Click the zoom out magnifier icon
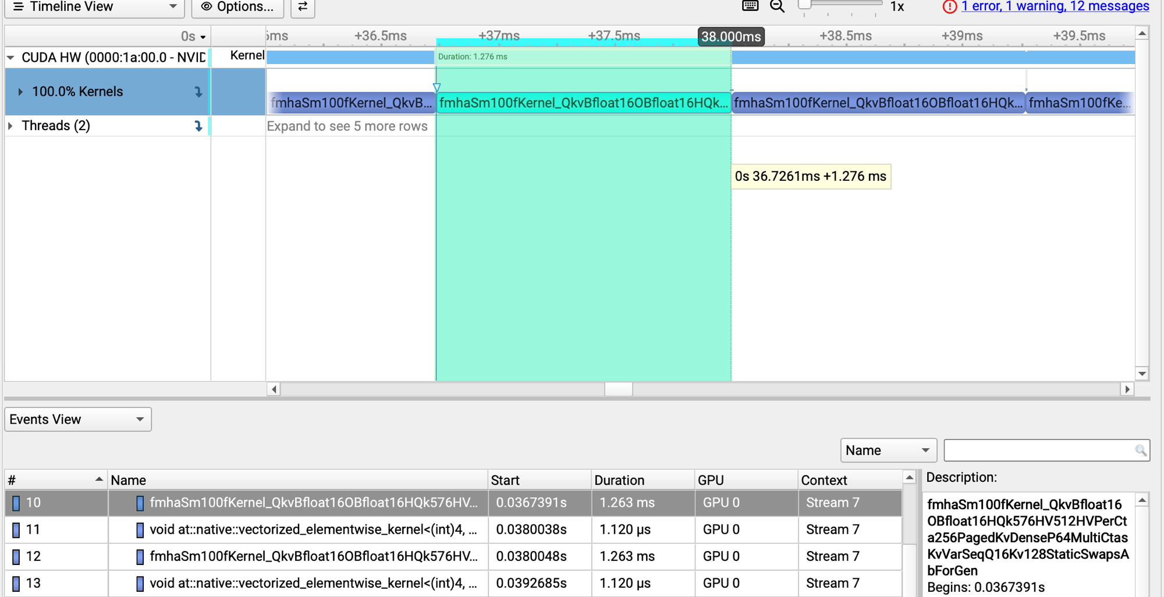This screenshot has width=1164, height=597. tap(778, 6)
